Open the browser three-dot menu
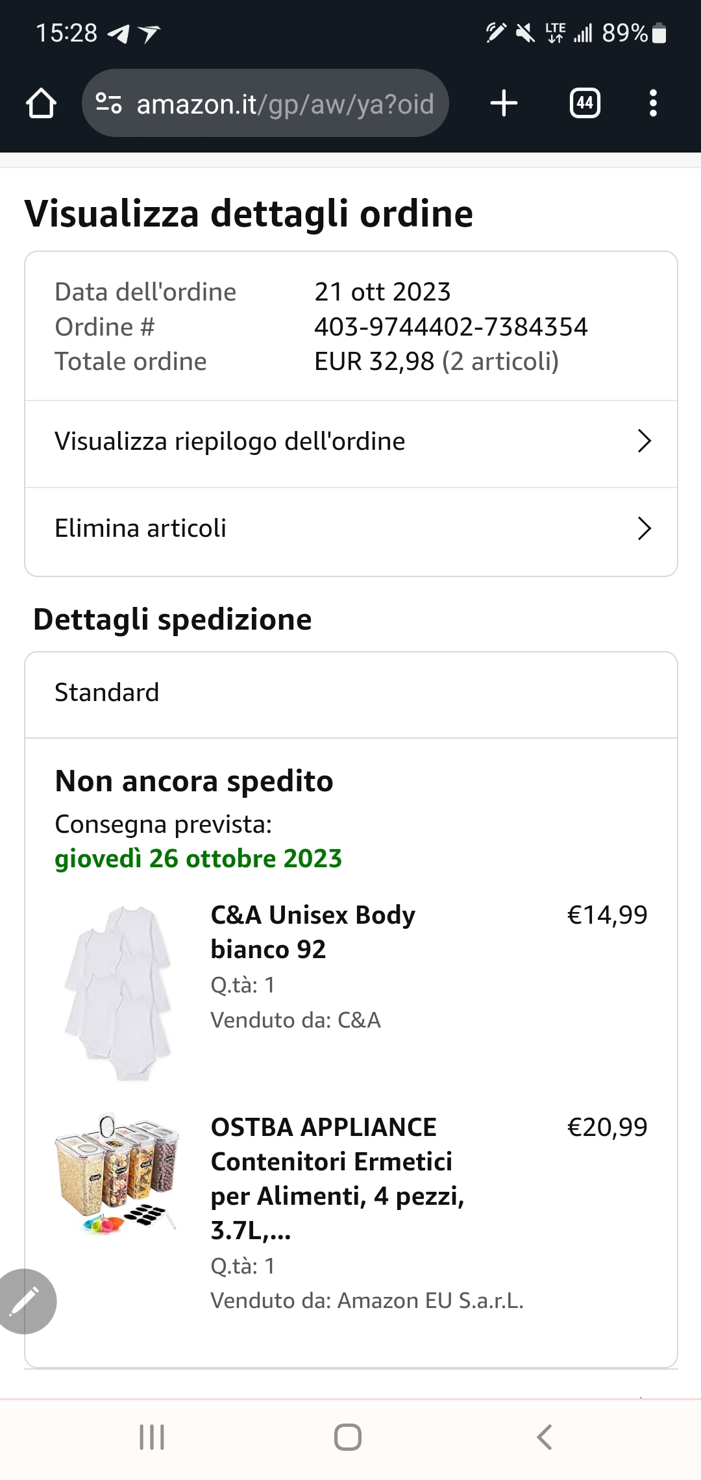Screen dimensions: 701x1480 tap(653, 103)
